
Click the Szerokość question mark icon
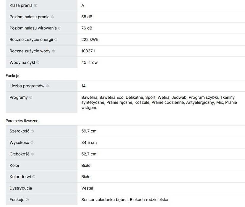click(32, 131)
